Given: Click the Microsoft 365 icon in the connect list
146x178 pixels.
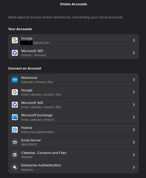Looking at the screenshot, I should (15, 105).
